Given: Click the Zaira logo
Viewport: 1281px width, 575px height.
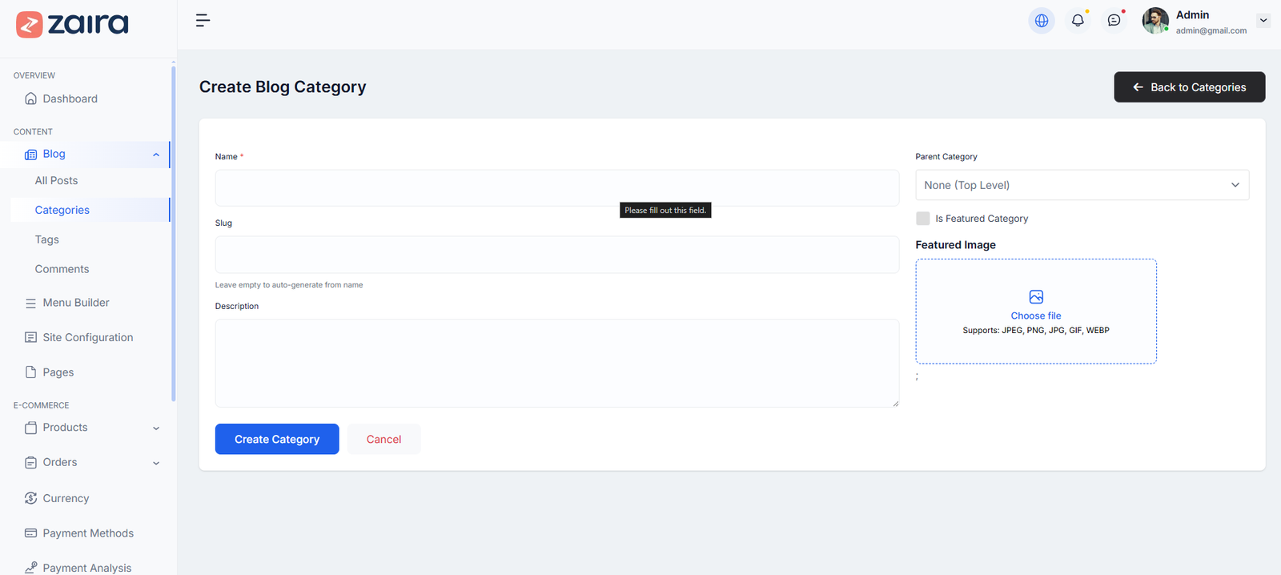Looking at the screenshot, I should pyautogui.click(x=72, y=24).
